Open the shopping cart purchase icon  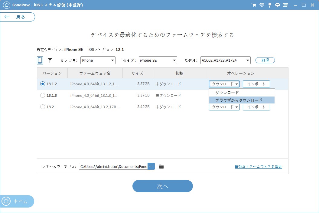coord(254,5)
